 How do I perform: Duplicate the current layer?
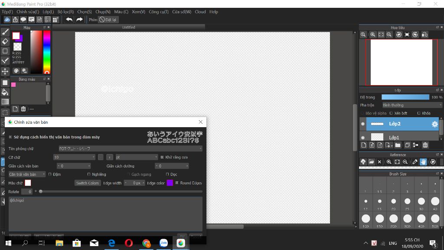point(407,145)
